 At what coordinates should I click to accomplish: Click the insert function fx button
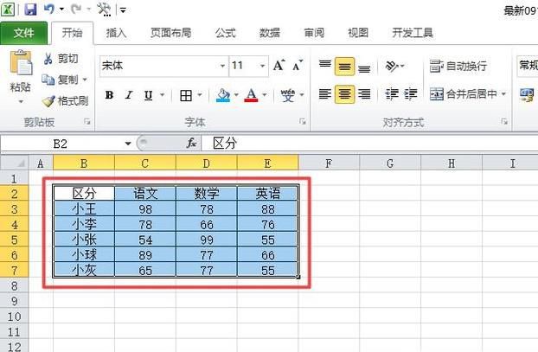click(191, 143)
